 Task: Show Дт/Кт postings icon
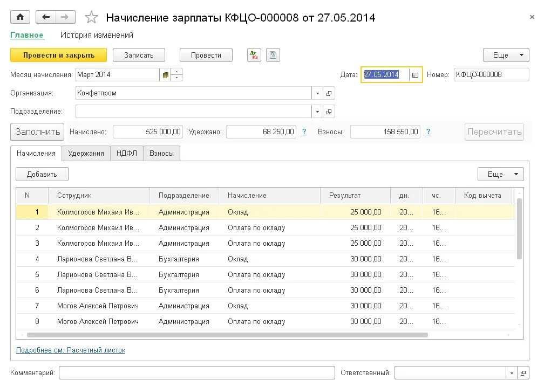pos(254,55)
